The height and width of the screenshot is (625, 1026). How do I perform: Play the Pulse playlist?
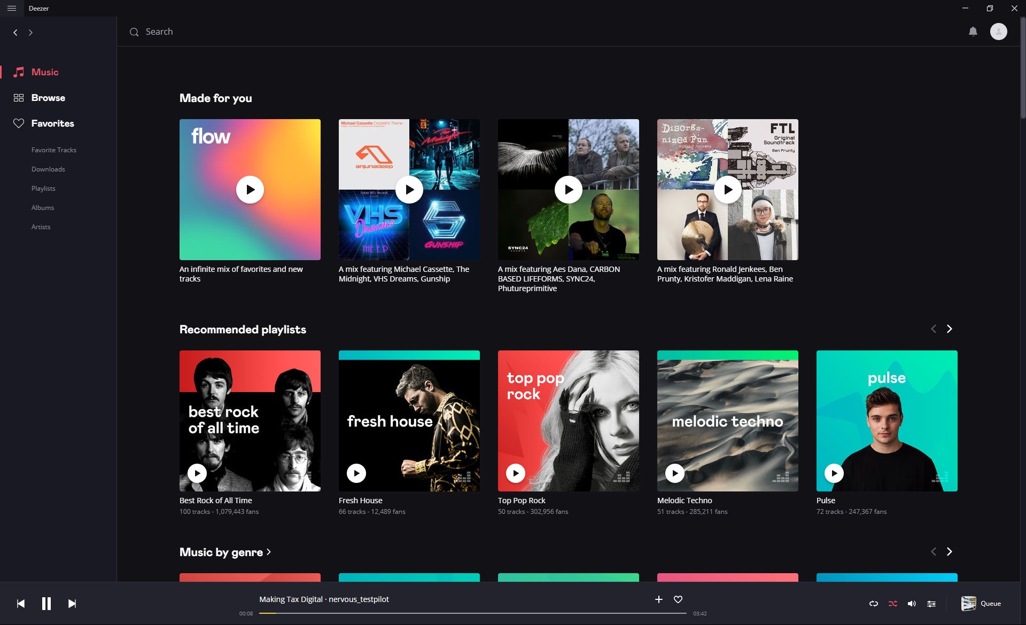834,473
